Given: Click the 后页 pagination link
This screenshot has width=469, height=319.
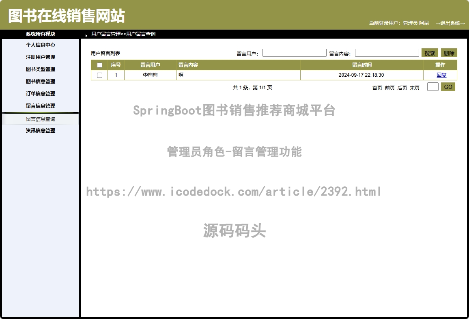Looking at the screenshot, I should click(x=402, y=88).
